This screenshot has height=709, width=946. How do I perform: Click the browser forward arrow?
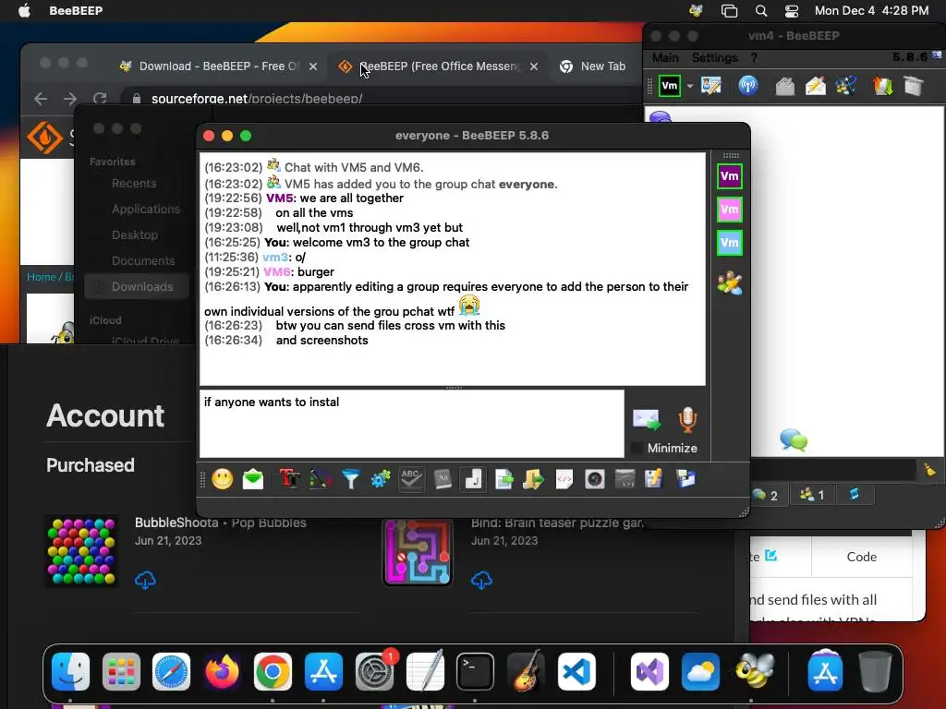[70, 98]
